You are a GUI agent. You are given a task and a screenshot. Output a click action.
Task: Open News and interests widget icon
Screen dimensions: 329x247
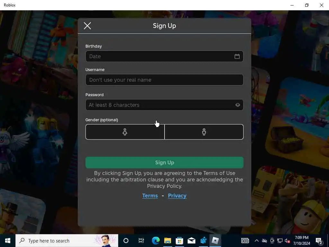[245, 241]
